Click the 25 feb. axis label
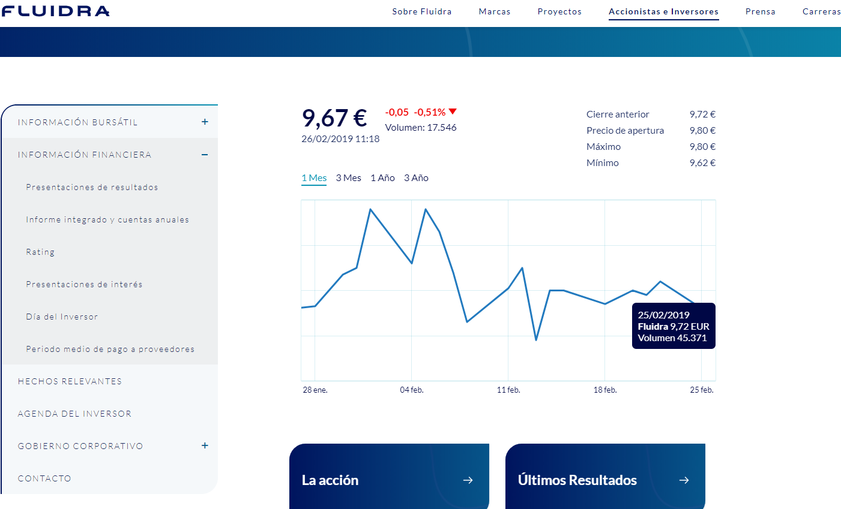The image size is (841, 509). [x=702, y=390]
